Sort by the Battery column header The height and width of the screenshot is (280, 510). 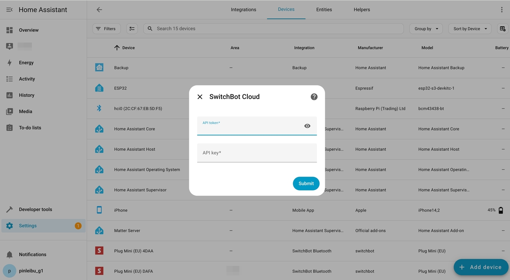[x=502, y=48]
